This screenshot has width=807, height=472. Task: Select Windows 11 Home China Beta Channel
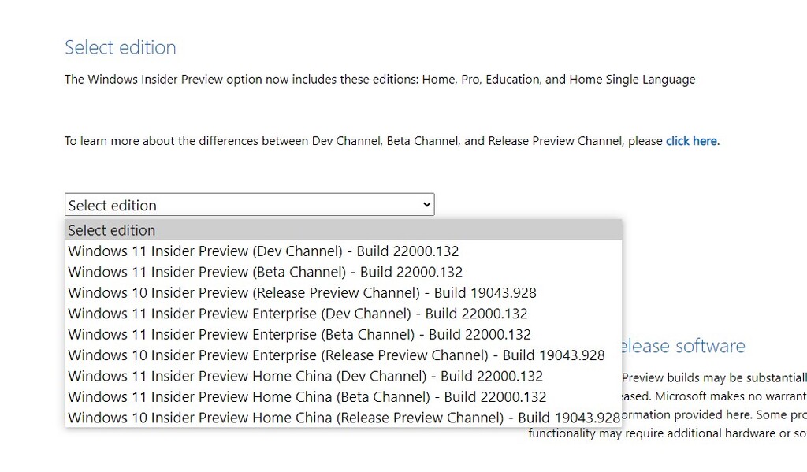tap(306, 396)
